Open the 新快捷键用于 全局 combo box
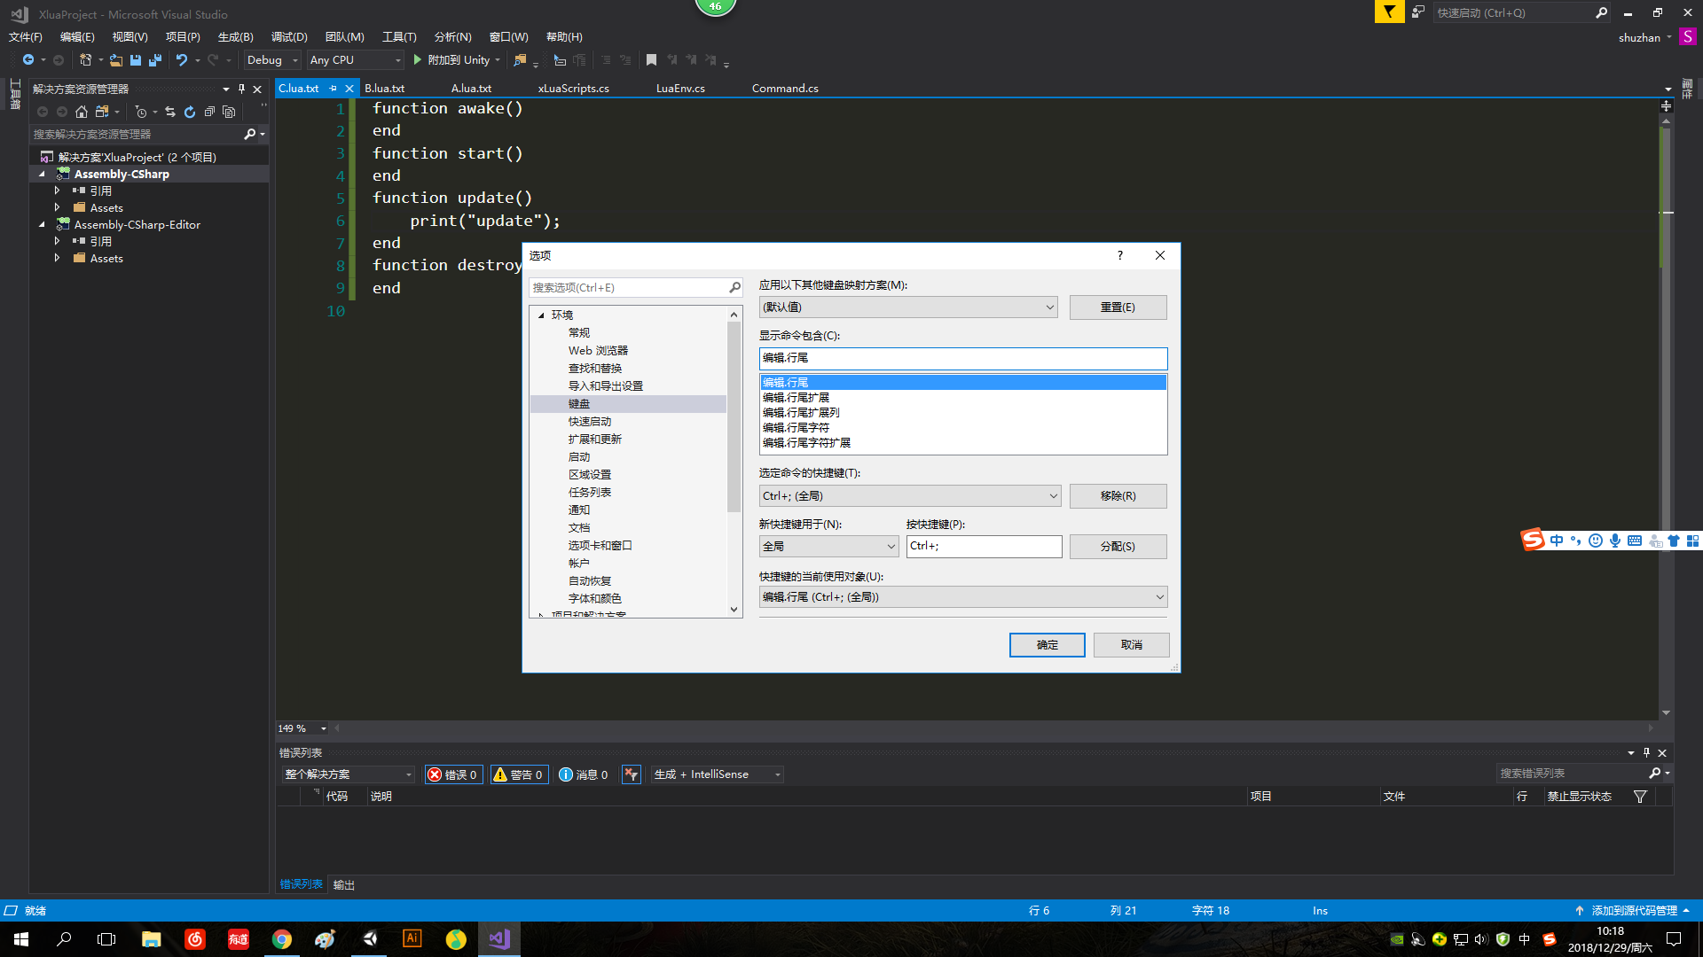This screenshot has height=957, width=1703. 829,547
